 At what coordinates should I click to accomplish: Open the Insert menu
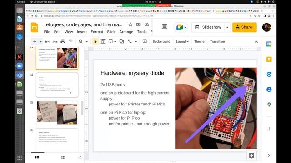(x=82, y=32)
